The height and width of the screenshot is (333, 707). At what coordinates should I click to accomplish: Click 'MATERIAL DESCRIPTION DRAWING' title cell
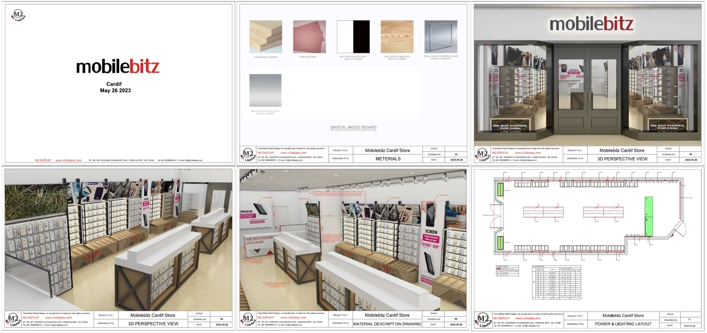[x=387, y=324]
